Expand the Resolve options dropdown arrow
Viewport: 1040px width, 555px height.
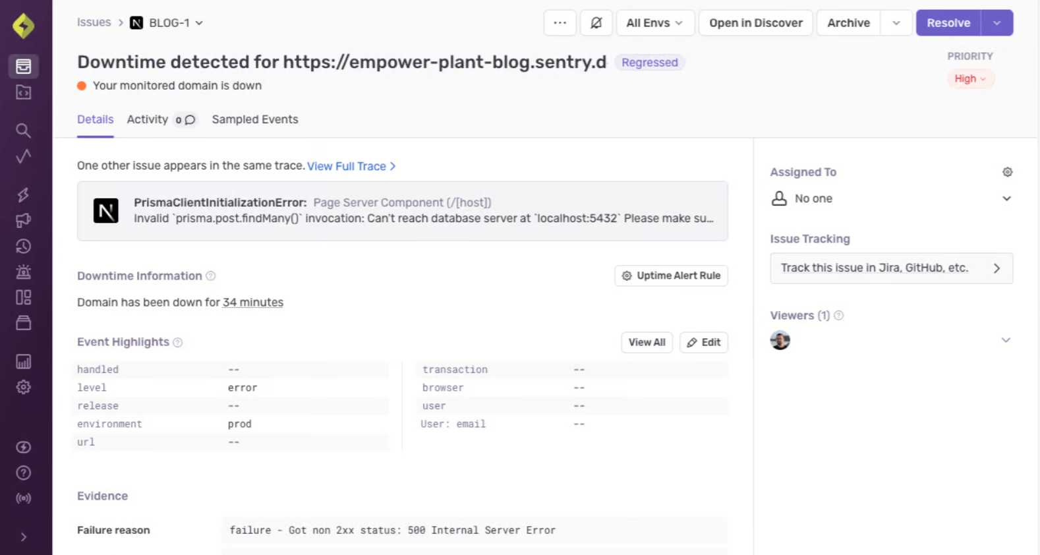click(997, 23)
